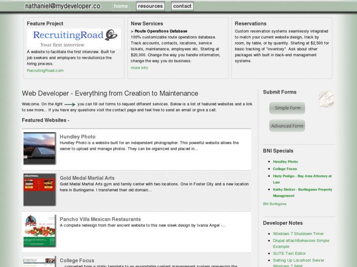Click the Web Developer page title heading
This screenshot has width=357, height=267.
[110, 94]
